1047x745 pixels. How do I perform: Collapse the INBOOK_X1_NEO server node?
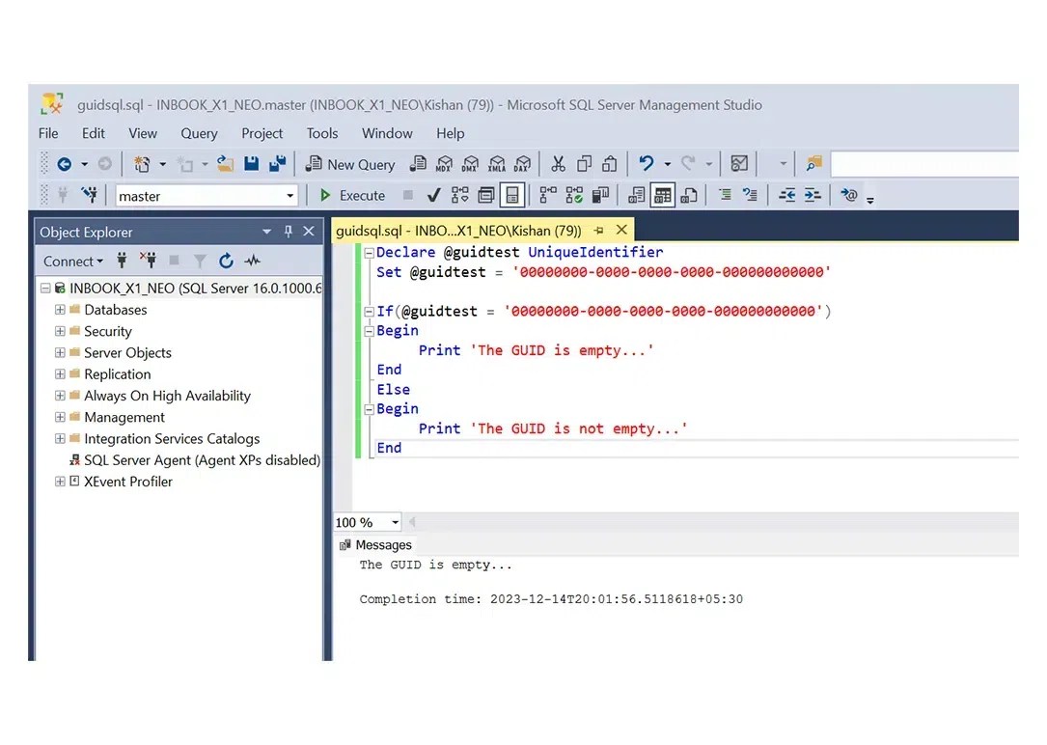point(44,288)
